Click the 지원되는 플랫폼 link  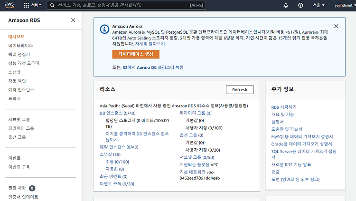pos(194,165)
